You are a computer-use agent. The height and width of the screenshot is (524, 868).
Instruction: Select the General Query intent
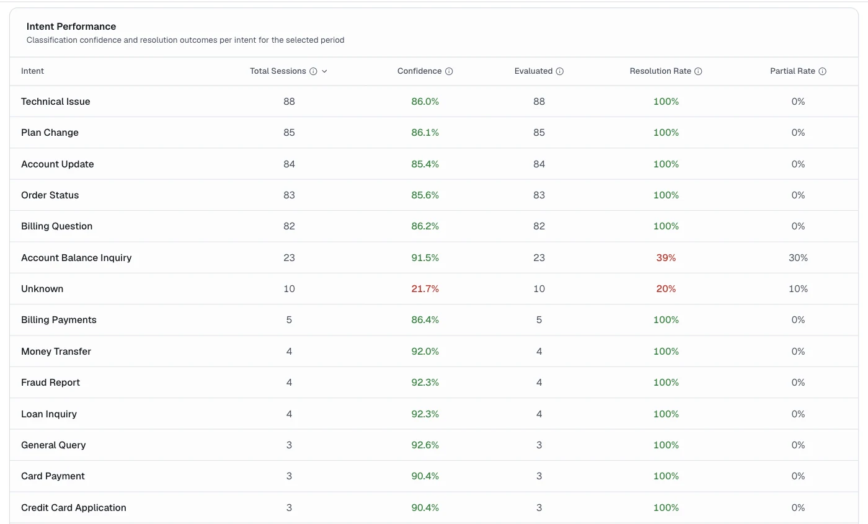pyautogui.click(x=53, y=445)
